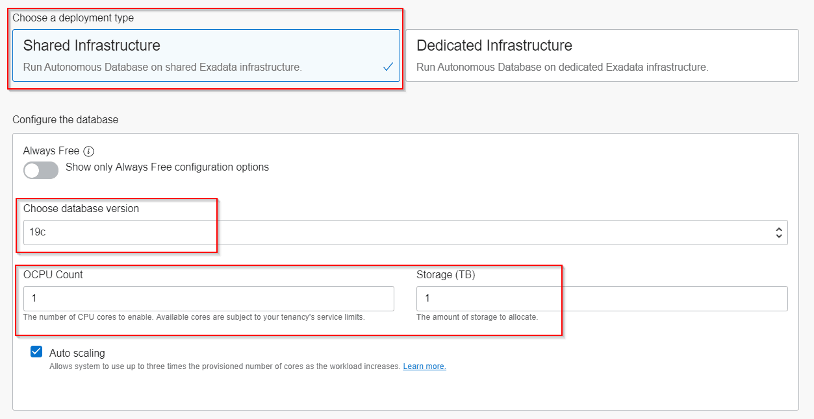Click the database version dropdown arrows
Screen dimensions: 814x419
[x=778, y=233]
